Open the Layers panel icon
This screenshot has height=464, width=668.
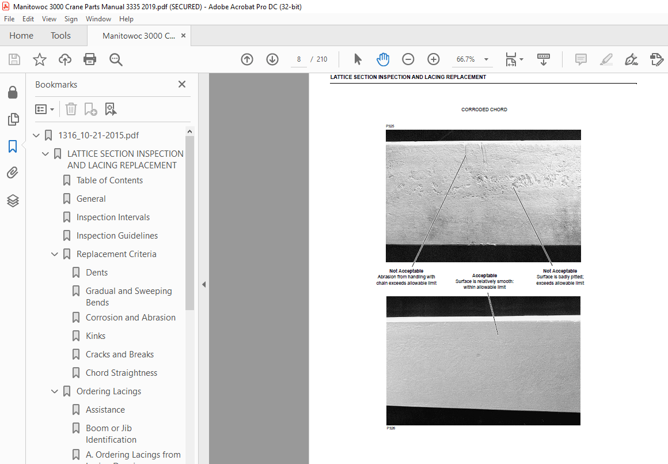click(13, 201)
